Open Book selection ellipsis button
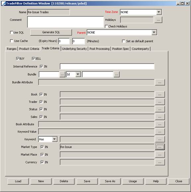The width and height of the screenshot is (191, 192). [160, 94]
